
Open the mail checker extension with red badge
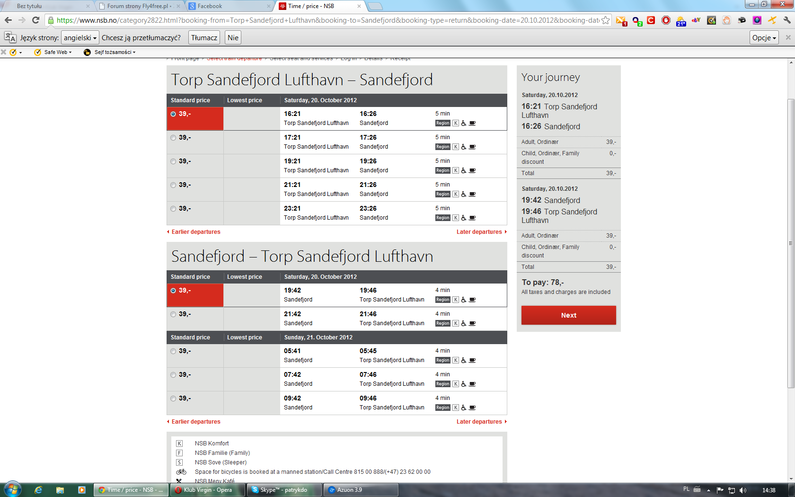621,21
